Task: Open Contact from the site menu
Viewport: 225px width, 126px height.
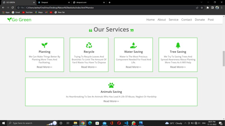Action: pyautogui.click(x=186, y=19)
